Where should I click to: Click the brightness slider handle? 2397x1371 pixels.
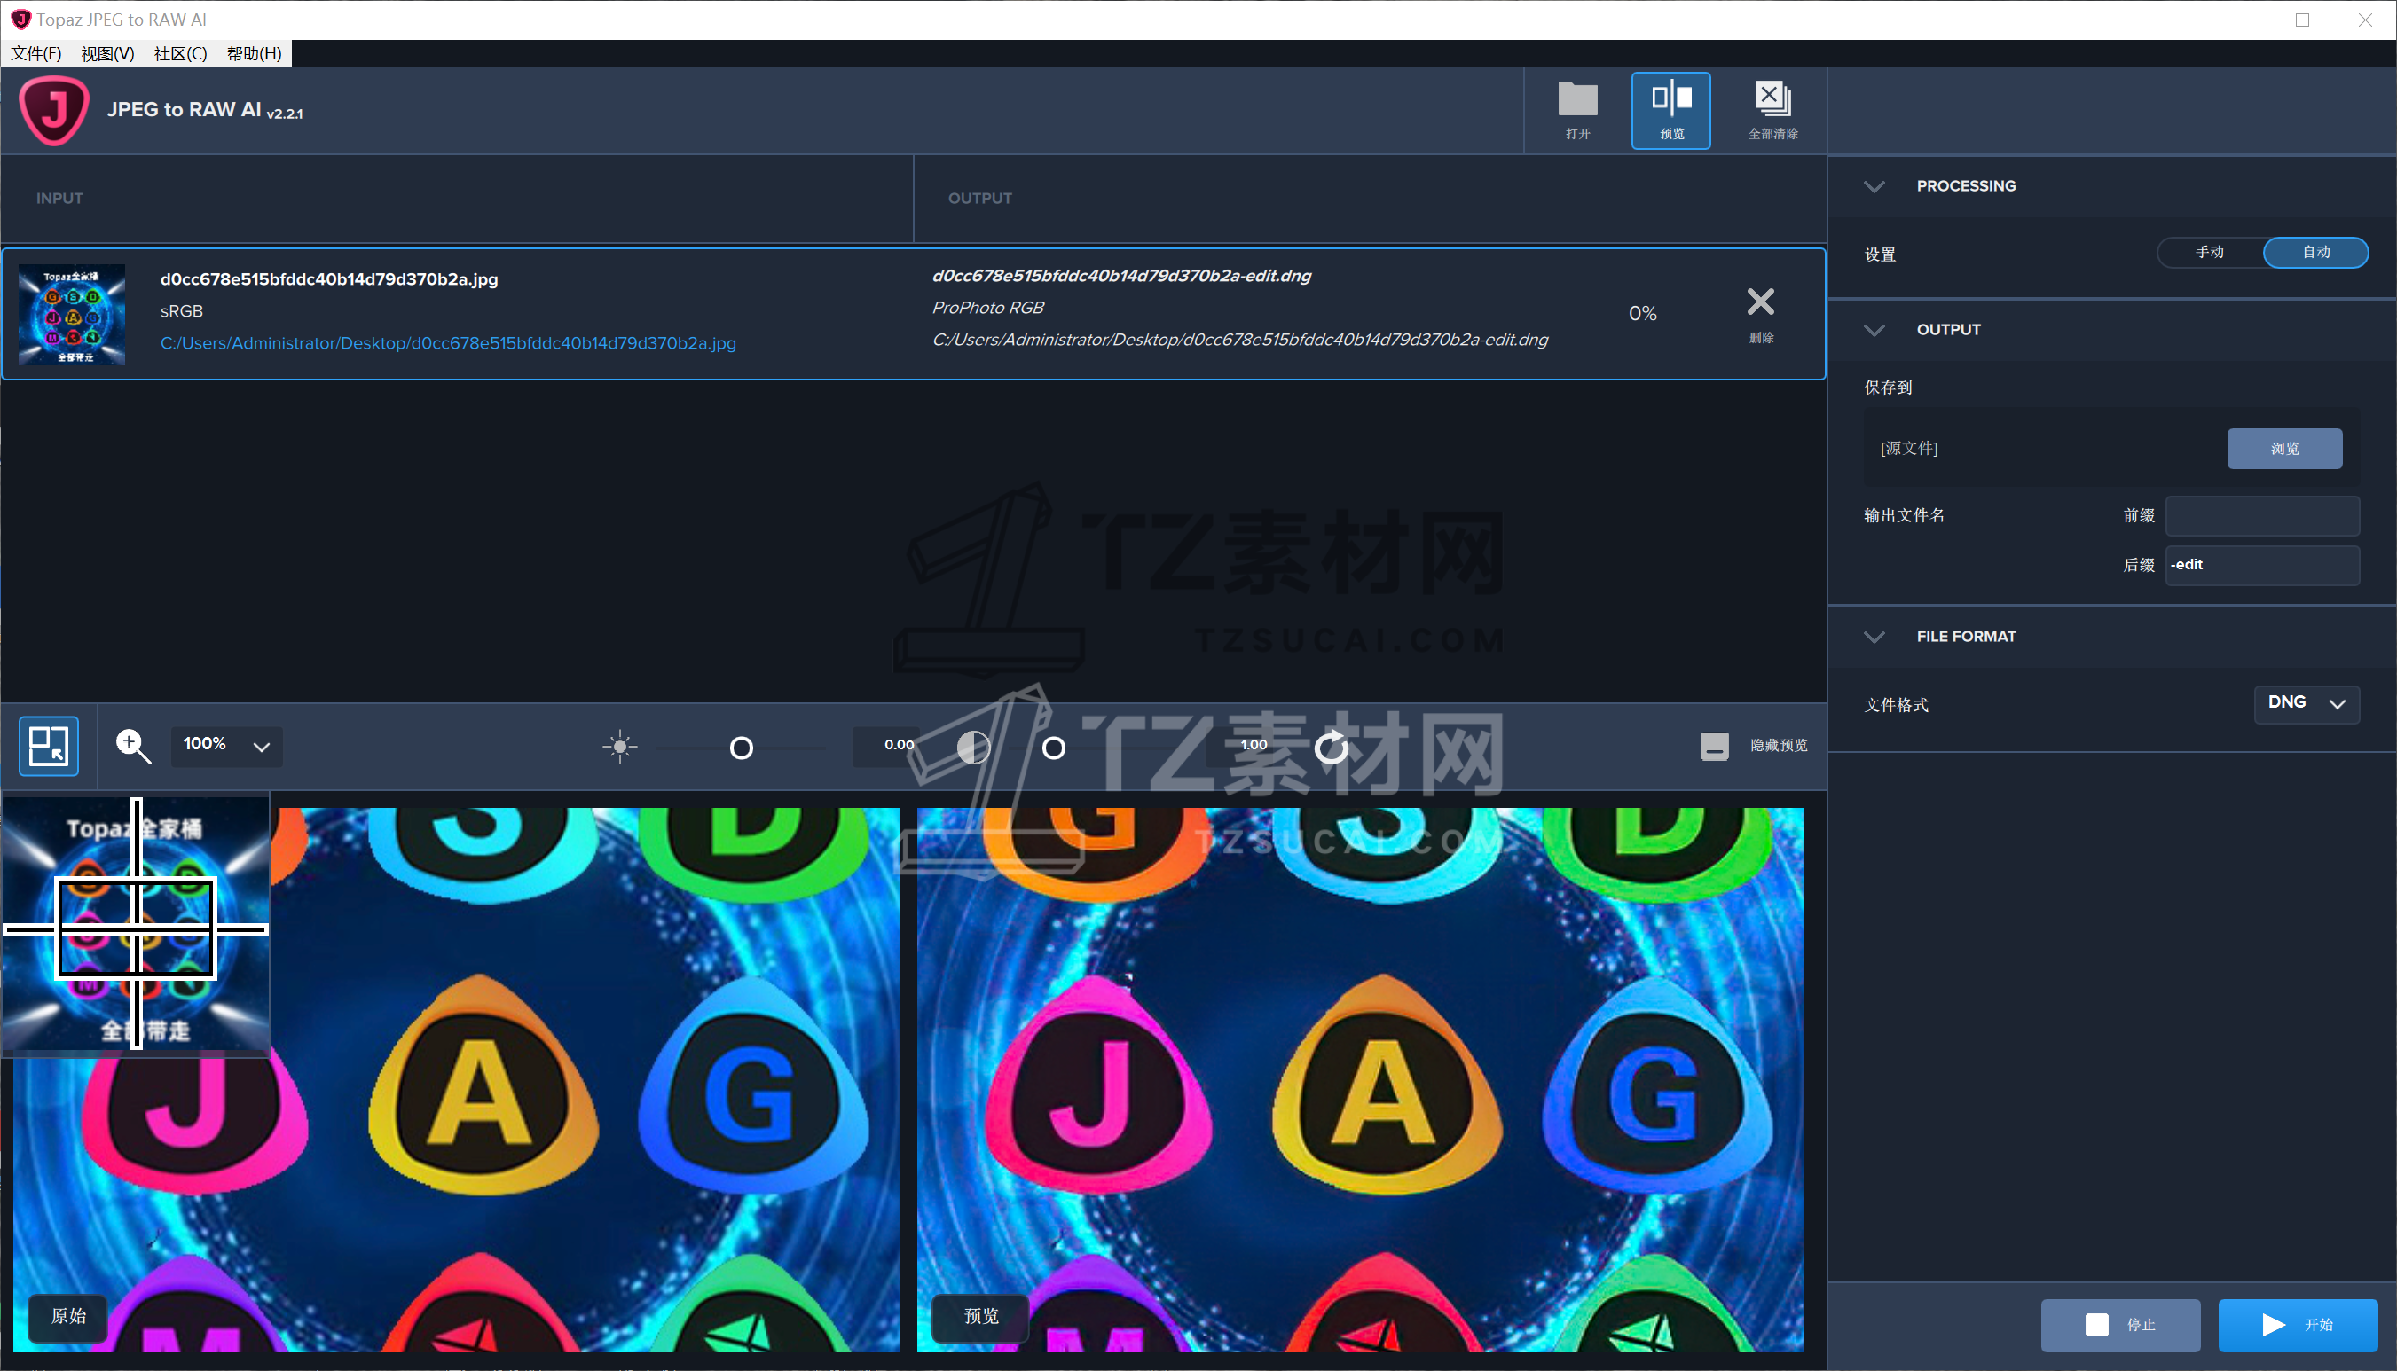(x=742, y=748)
